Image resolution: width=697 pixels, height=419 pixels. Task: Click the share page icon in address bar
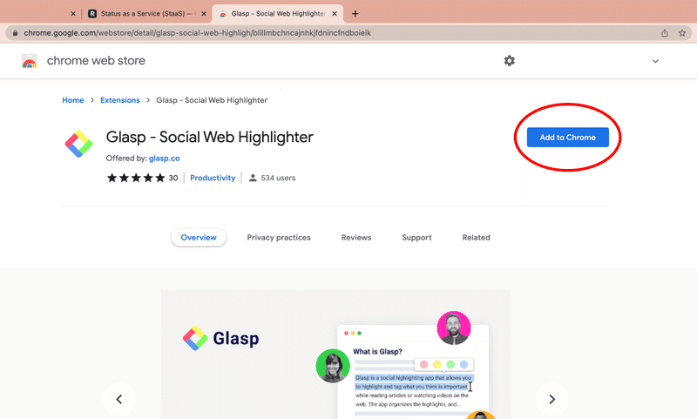[665, 33]
